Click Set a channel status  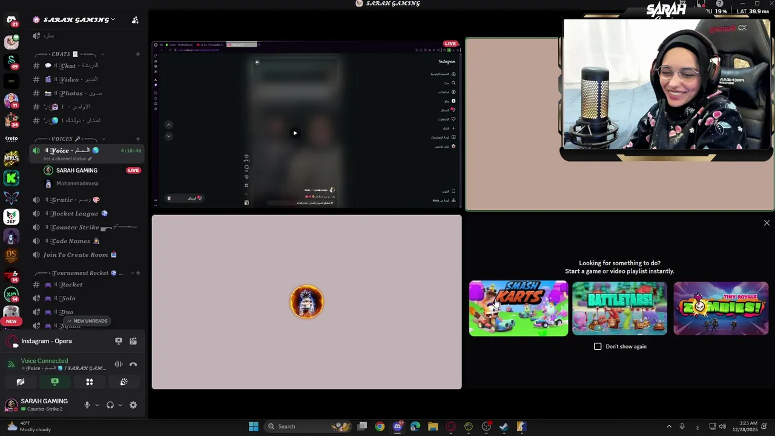(67, 159)
